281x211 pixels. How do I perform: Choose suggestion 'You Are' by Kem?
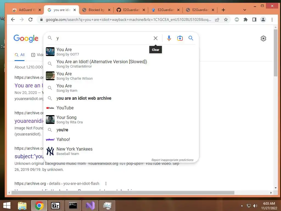point(121,88)
